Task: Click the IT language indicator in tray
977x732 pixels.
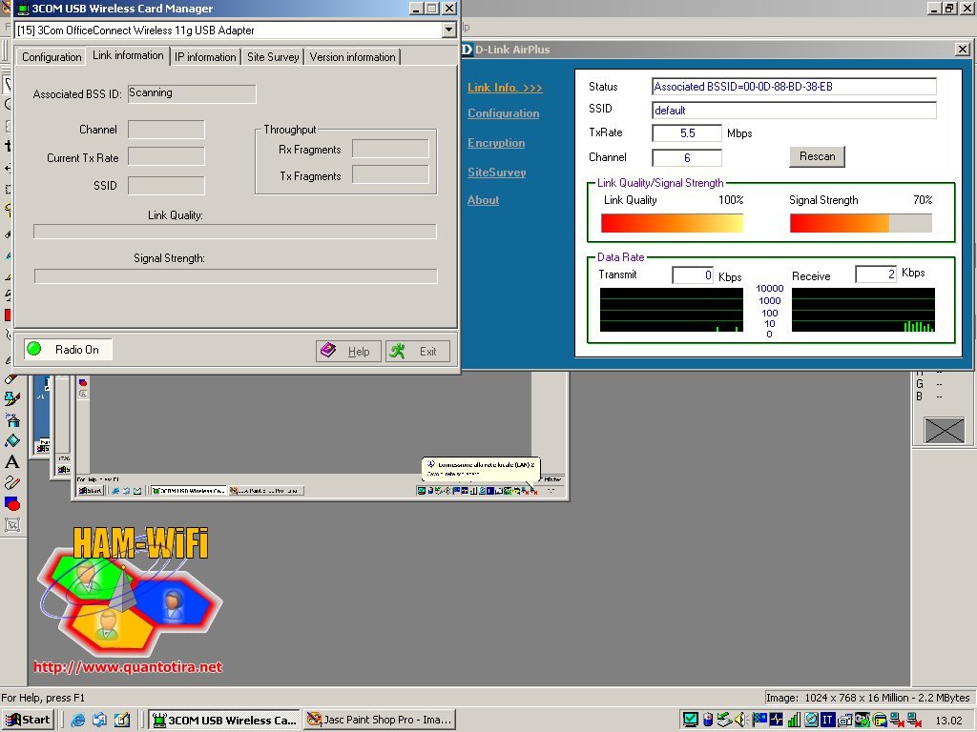Action: [827, 721]
